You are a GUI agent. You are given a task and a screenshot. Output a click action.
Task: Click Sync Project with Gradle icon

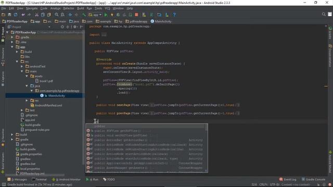151,15
